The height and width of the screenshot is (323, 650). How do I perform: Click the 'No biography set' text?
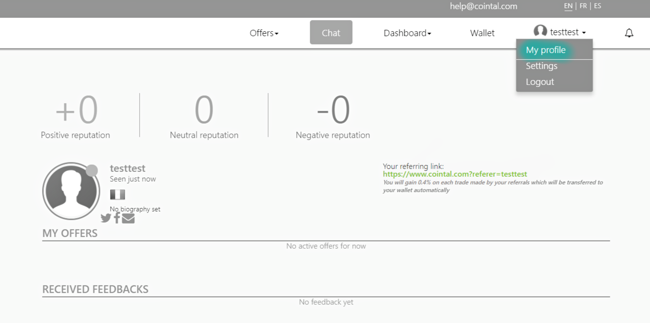135,209
